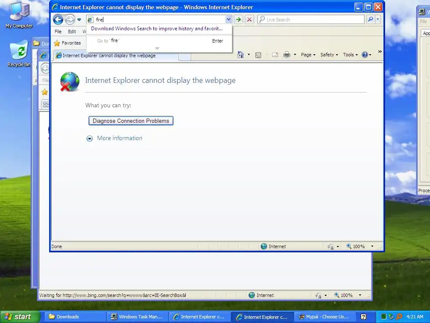Click the More information link text
This screenshot has width=430, height=323.
[120, 138]
